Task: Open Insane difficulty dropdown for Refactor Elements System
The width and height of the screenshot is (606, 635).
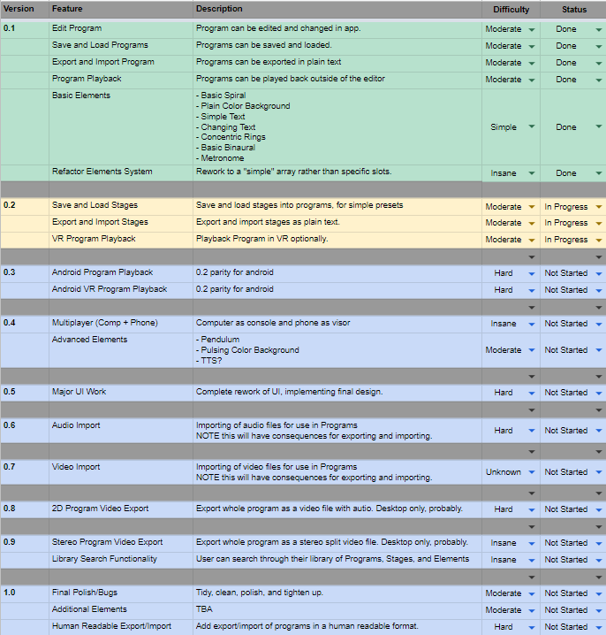Action: click(532, 173)
